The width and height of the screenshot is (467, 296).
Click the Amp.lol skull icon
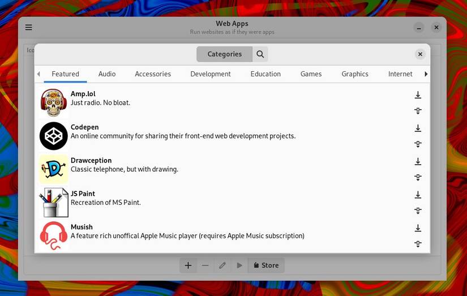[x=54, y=103]
